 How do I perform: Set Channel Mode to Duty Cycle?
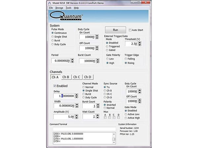click(83, 97)
